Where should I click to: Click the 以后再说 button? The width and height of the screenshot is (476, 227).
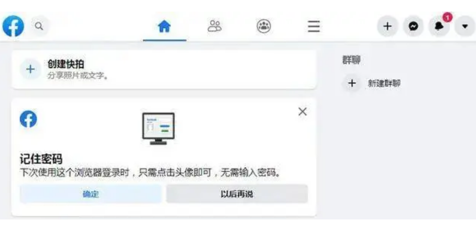(237, 194)
